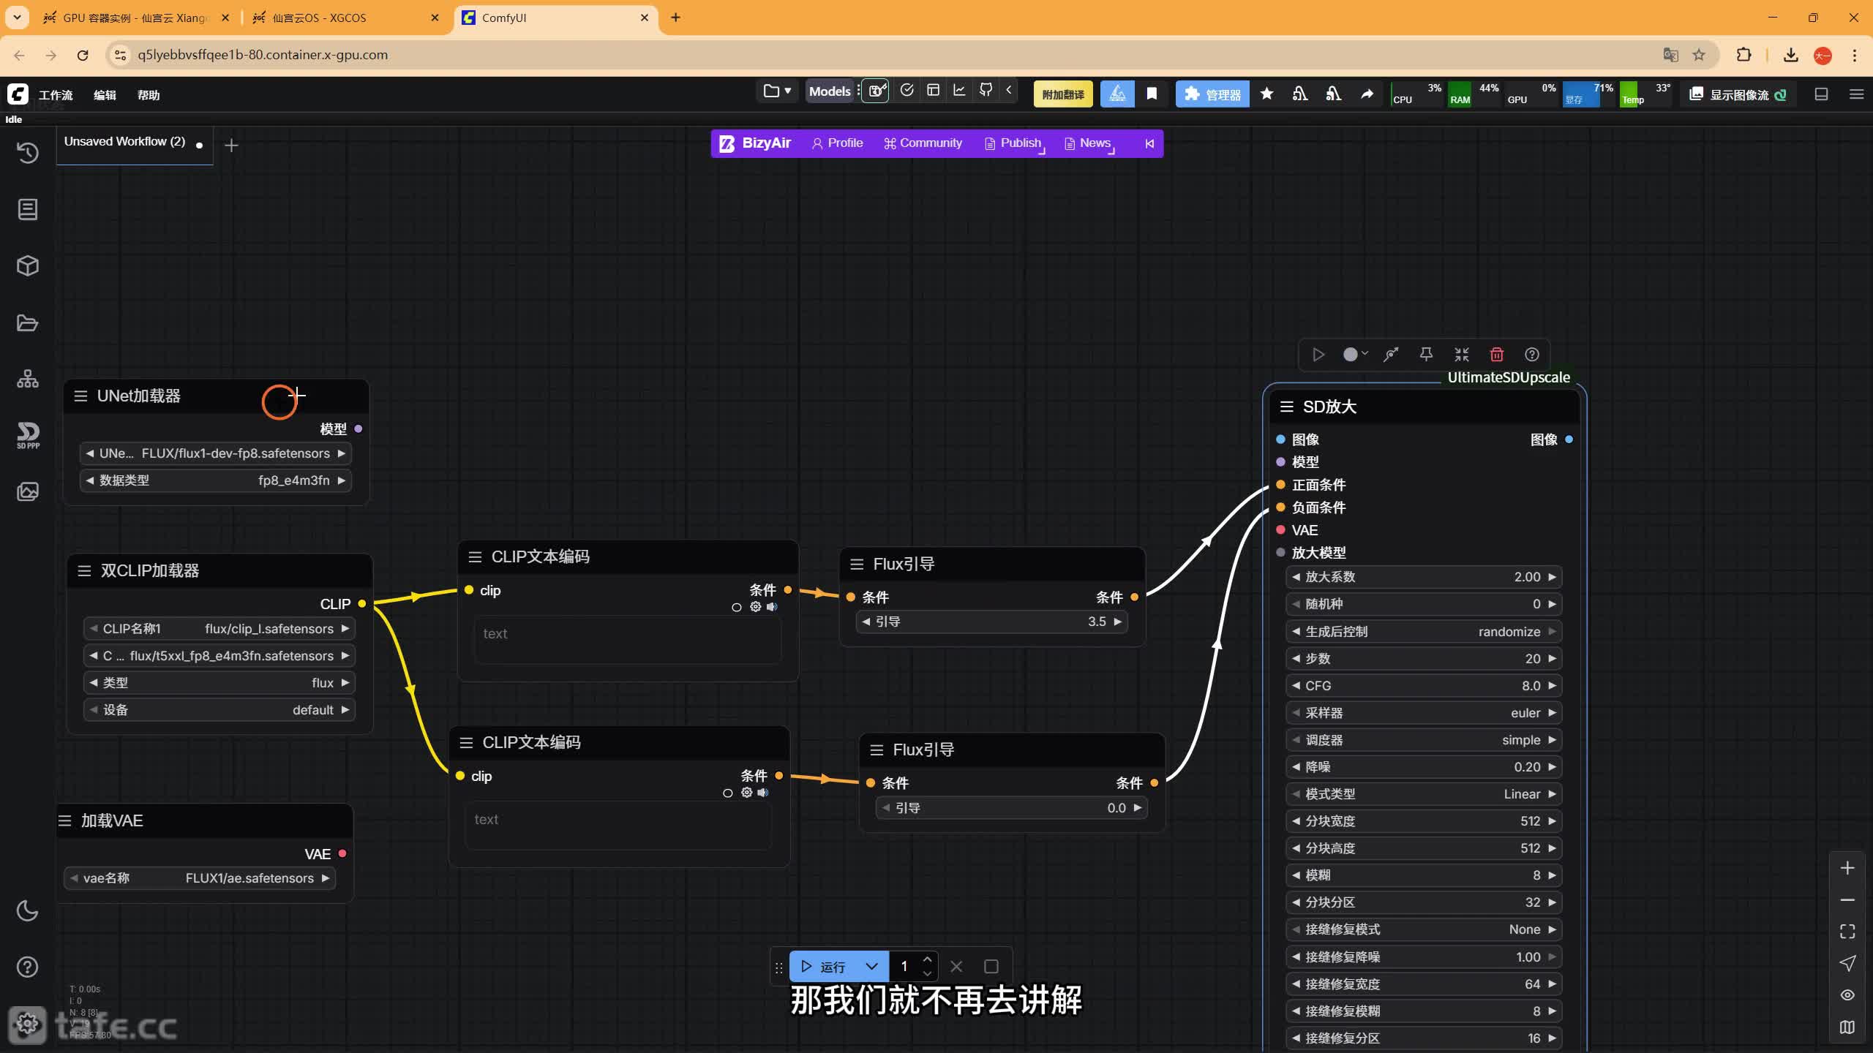Change 数据类型 fp8_e4m3fn selection
The image size is (1873, 1053).
[x=215, y=480]
